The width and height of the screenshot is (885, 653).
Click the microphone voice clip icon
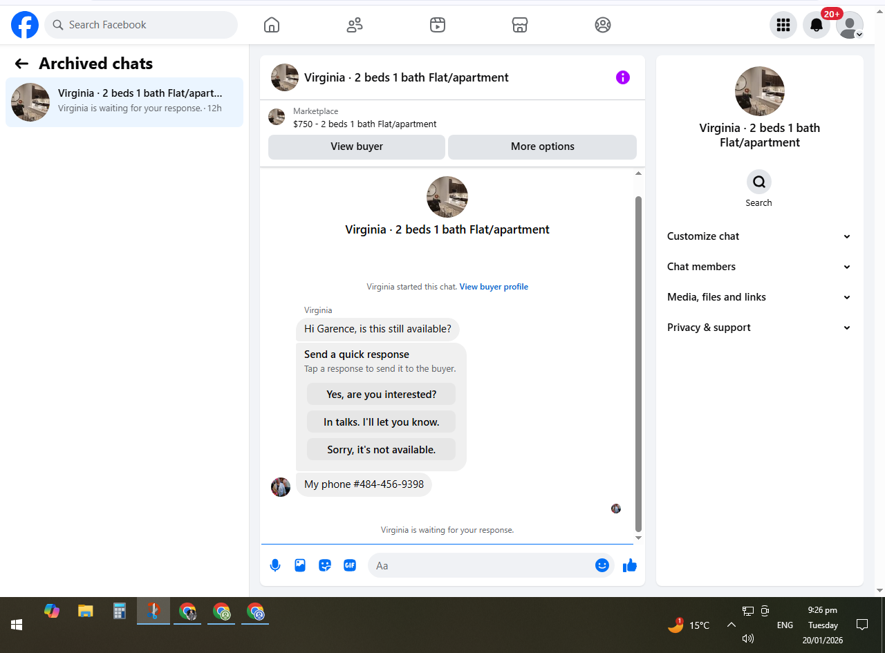[275, 565]
